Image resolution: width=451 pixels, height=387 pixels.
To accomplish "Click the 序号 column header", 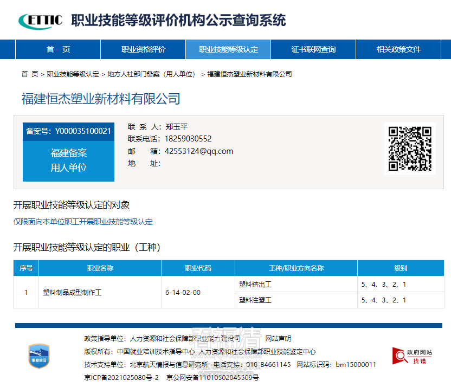I will pyautogui.click(x=26, y=268).
